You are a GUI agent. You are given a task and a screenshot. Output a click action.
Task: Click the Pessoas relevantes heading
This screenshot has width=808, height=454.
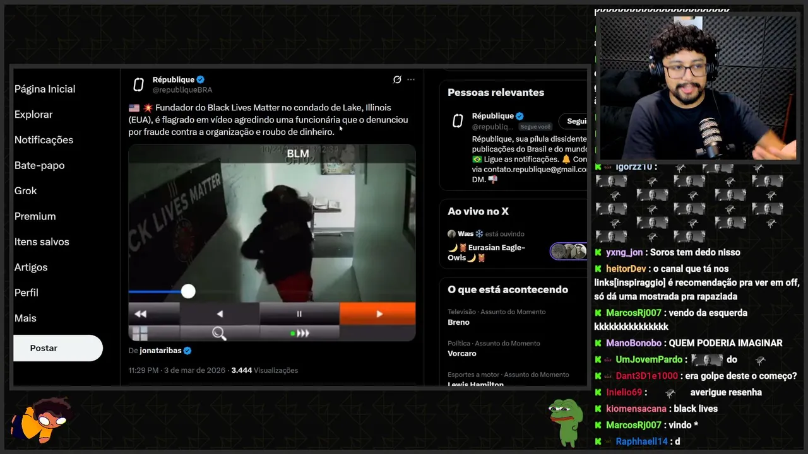coord(496,92)
